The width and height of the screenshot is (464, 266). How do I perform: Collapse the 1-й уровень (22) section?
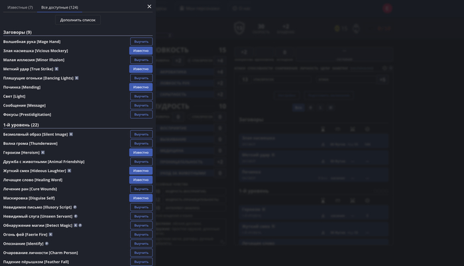pos(21,124)
